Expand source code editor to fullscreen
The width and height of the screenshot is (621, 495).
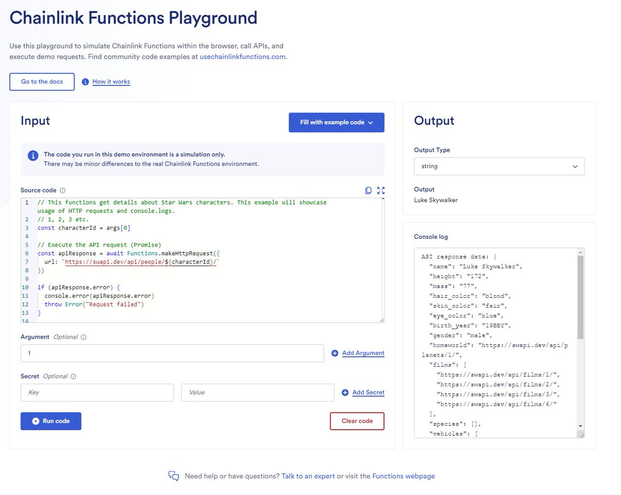coord(381,191)
